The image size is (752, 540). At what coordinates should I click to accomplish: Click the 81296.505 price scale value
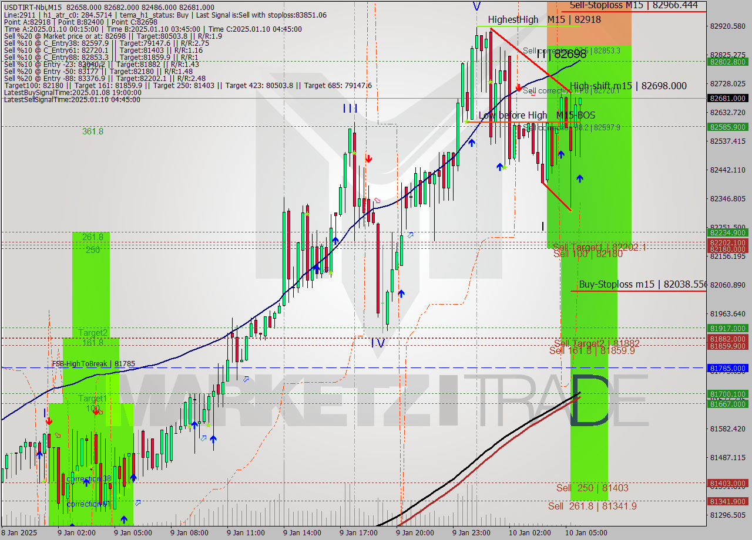click(728, 515)
